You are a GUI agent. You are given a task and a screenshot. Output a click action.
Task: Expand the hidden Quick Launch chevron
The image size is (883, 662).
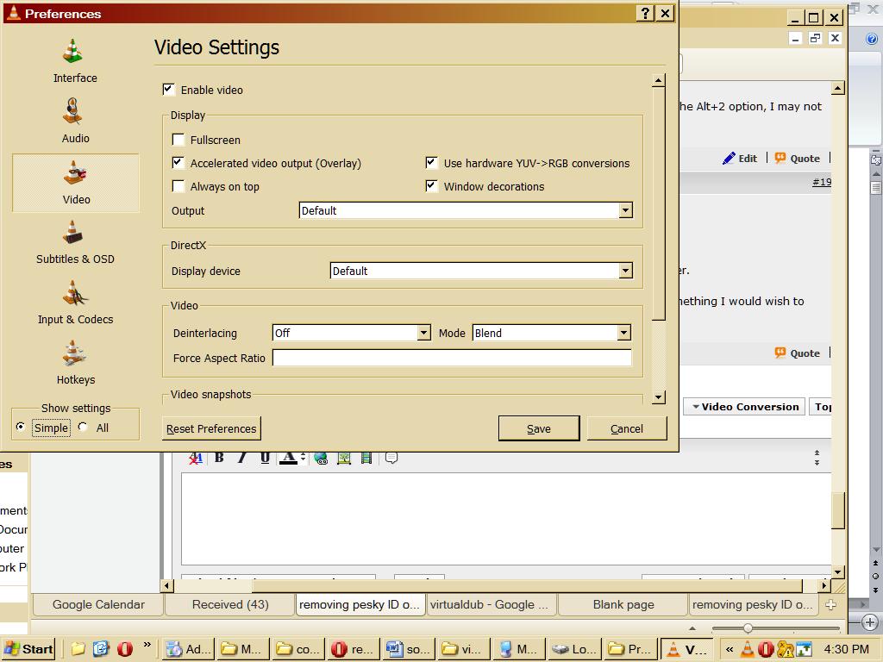(x=147, y=645)
